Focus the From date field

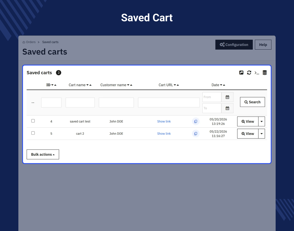tap(212, 97)
